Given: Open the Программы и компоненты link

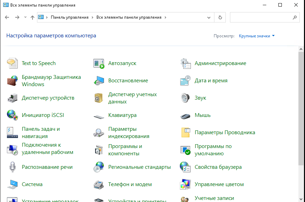Looking at the screenshot, I should (x=125, y=150).
